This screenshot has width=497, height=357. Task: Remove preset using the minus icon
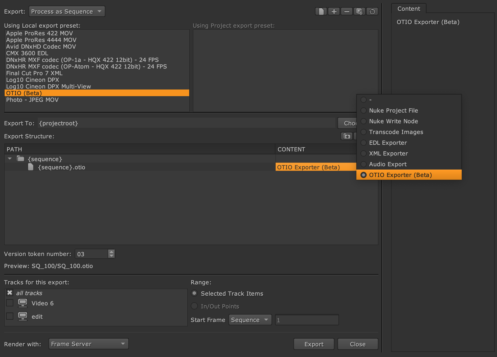tap(347, 12)
